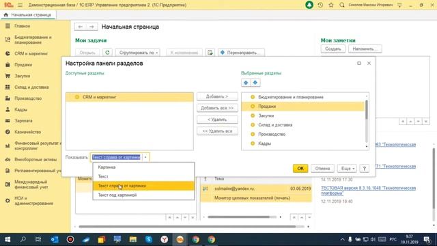This screenshot has width=437, height=246.
Task: Open history clock icon in title bar
Action: tap(320, 5)
